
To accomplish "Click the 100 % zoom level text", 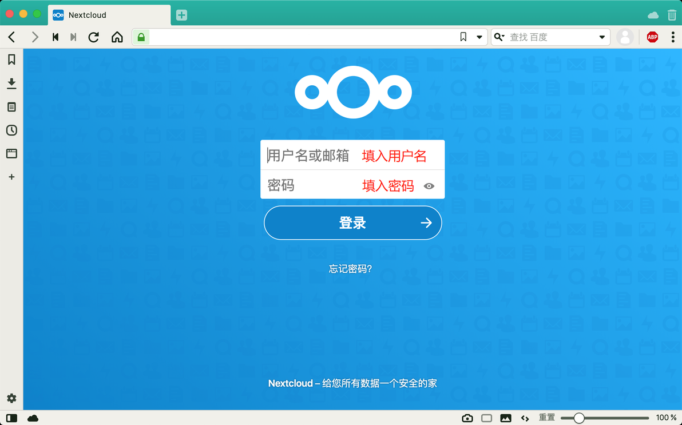I will click(x=666, y=418).
